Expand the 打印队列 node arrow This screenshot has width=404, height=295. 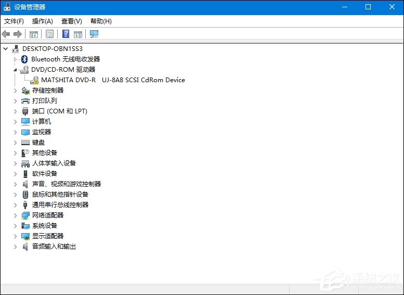15,101
